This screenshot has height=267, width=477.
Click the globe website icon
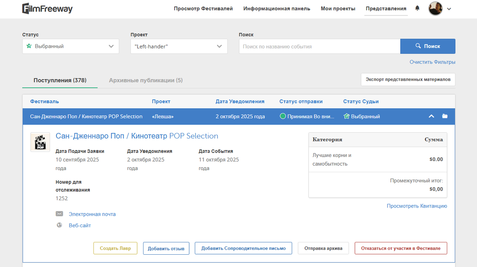59,225
